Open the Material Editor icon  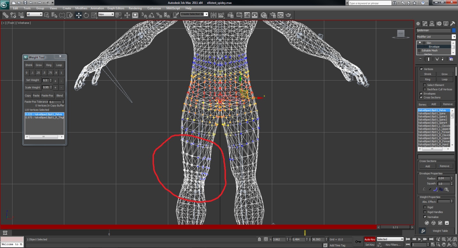tap(264, 15)
